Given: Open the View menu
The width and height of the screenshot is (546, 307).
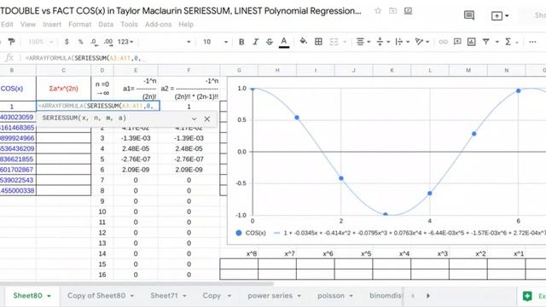Looking at the screenshot, I should pyautogui.click(x=28, y=25).
